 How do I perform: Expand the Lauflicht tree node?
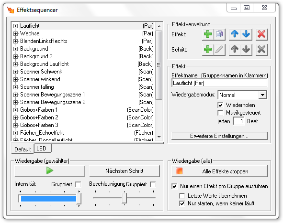tap(16, 26)
